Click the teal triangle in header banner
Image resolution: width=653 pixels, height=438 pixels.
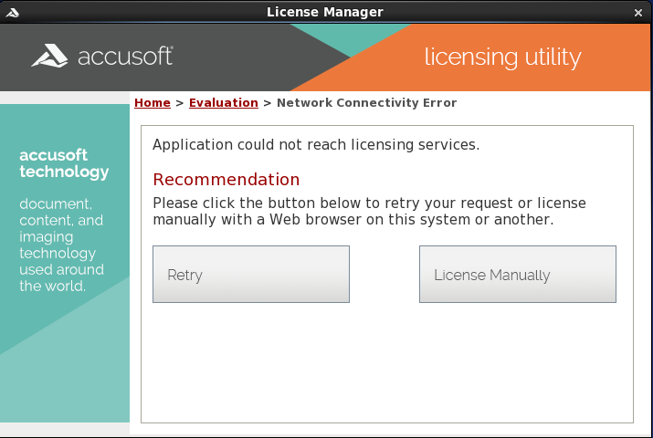[353, 41]
